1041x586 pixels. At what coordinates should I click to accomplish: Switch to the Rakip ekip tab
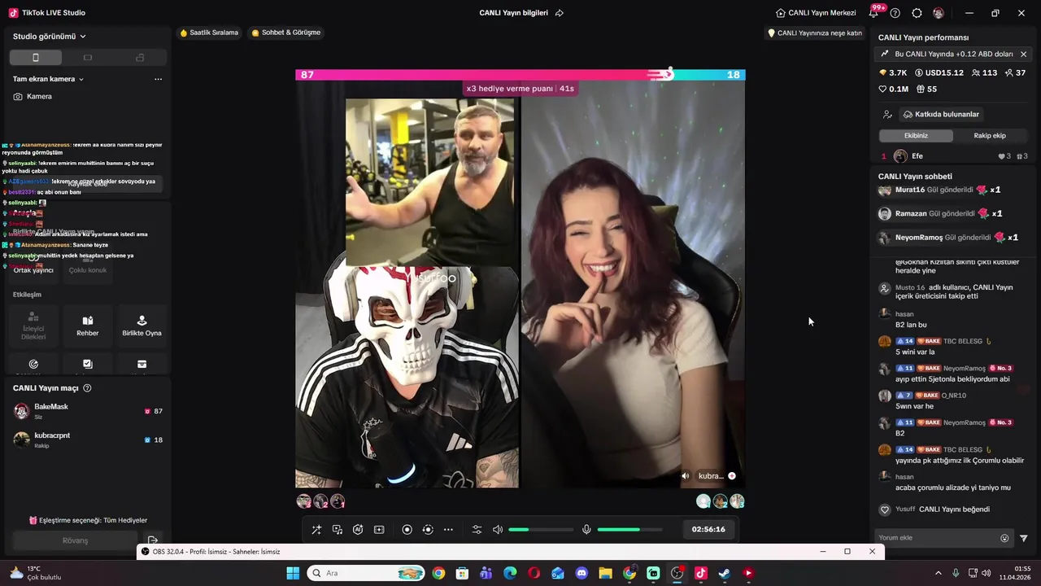coord(990,135)
